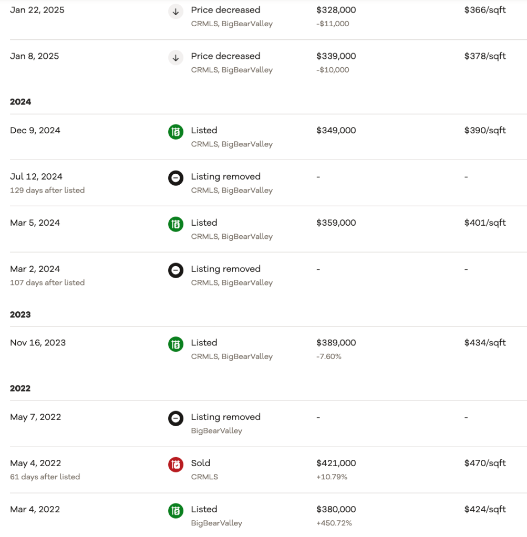Select the 2024 year heading
The image size is (527, 537).
[20, 102]
